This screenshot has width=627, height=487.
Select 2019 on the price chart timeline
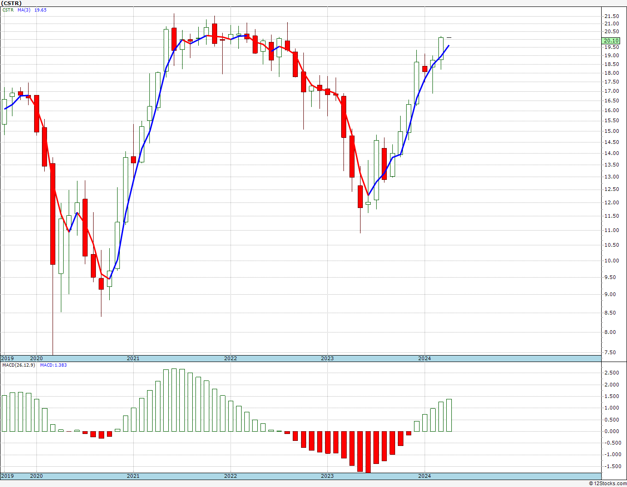tap(7, 358)
